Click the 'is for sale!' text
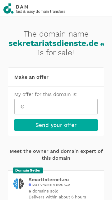Screen dimensions: 112x200 point(56,53)
